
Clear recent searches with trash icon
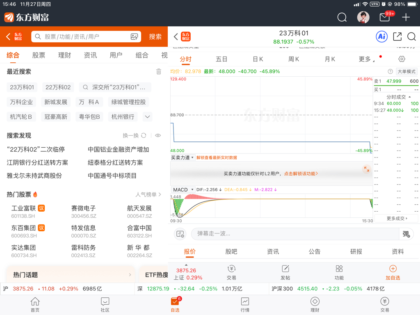(x=159, y=71)
